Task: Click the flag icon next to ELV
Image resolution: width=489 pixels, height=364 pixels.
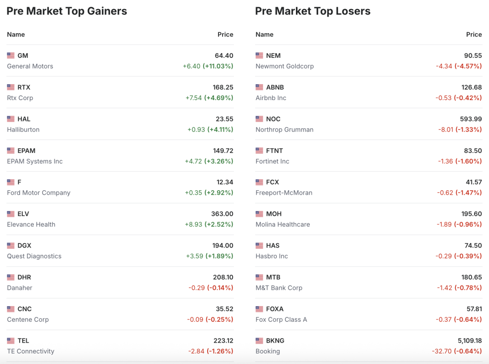Action: point(11,214)
